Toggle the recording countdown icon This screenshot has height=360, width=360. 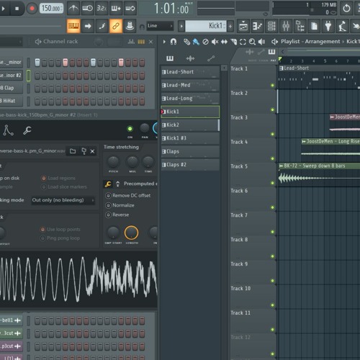102,9
